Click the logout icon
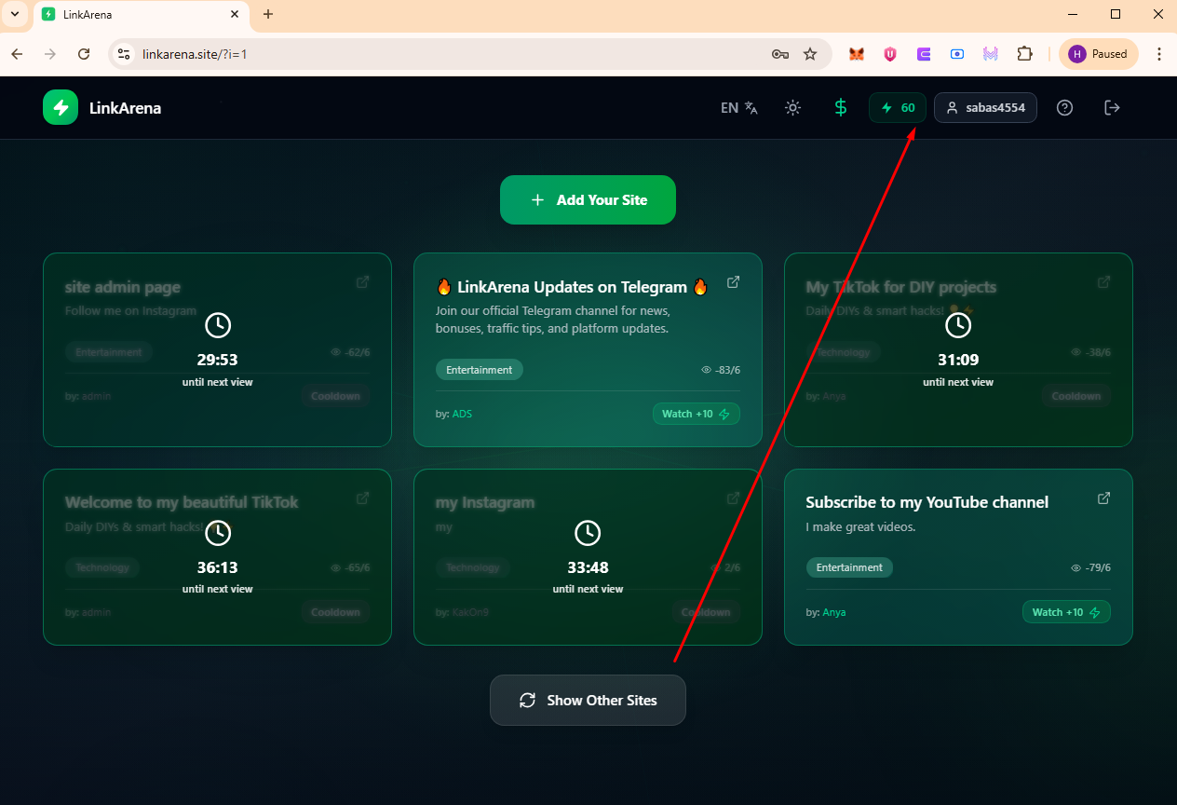Image resolution: width=1177 pixels, height=805 pixels. click(x=1112, y=107)
